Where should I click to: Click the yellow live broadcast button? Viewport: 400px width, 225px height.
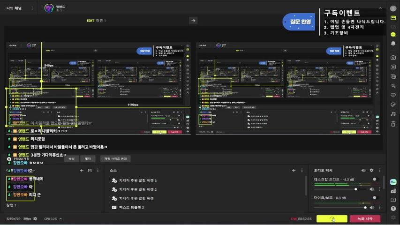pyautogui.click(x=332, y=218)
